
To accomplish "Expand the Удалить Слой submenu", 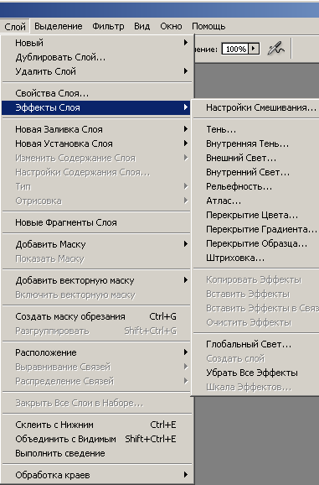I will pos(96,71).
